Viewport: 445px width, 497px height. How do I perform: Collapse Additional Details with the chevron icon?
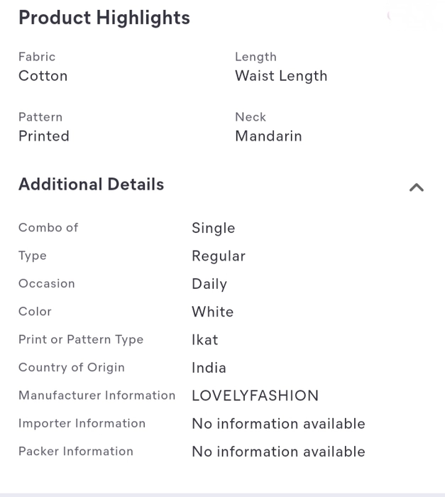click(x=417, y=187)
